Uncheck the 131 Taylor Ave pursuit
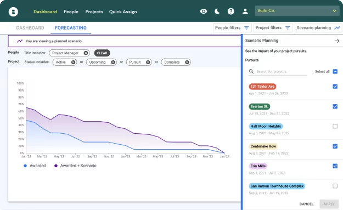 [335, 86]
